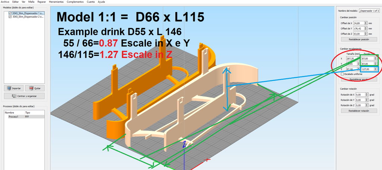Open the Reparar menu
The height and width of the screenshot is (170, 382).
coord(42,2)
